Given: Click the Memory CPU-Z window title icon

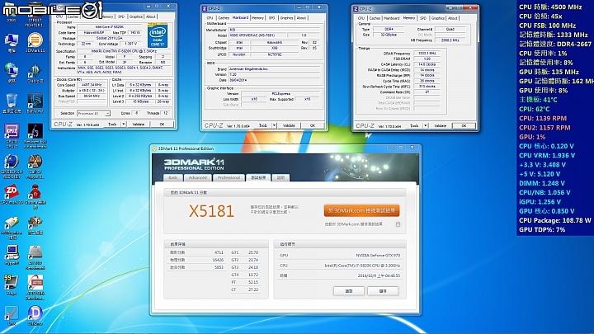Looking at the screenshot, I should 356,8.
